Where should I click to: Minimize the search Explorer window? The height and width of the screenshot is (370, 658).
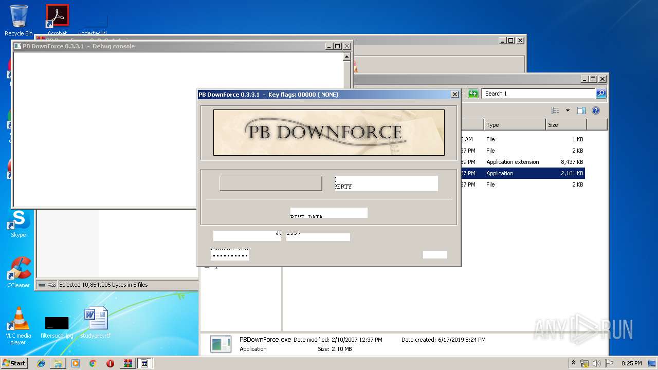click(585, 79)
